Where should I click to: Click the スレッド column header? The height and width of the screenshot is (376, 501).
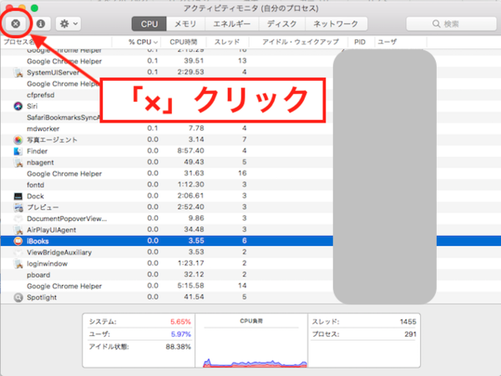point(229,41)
